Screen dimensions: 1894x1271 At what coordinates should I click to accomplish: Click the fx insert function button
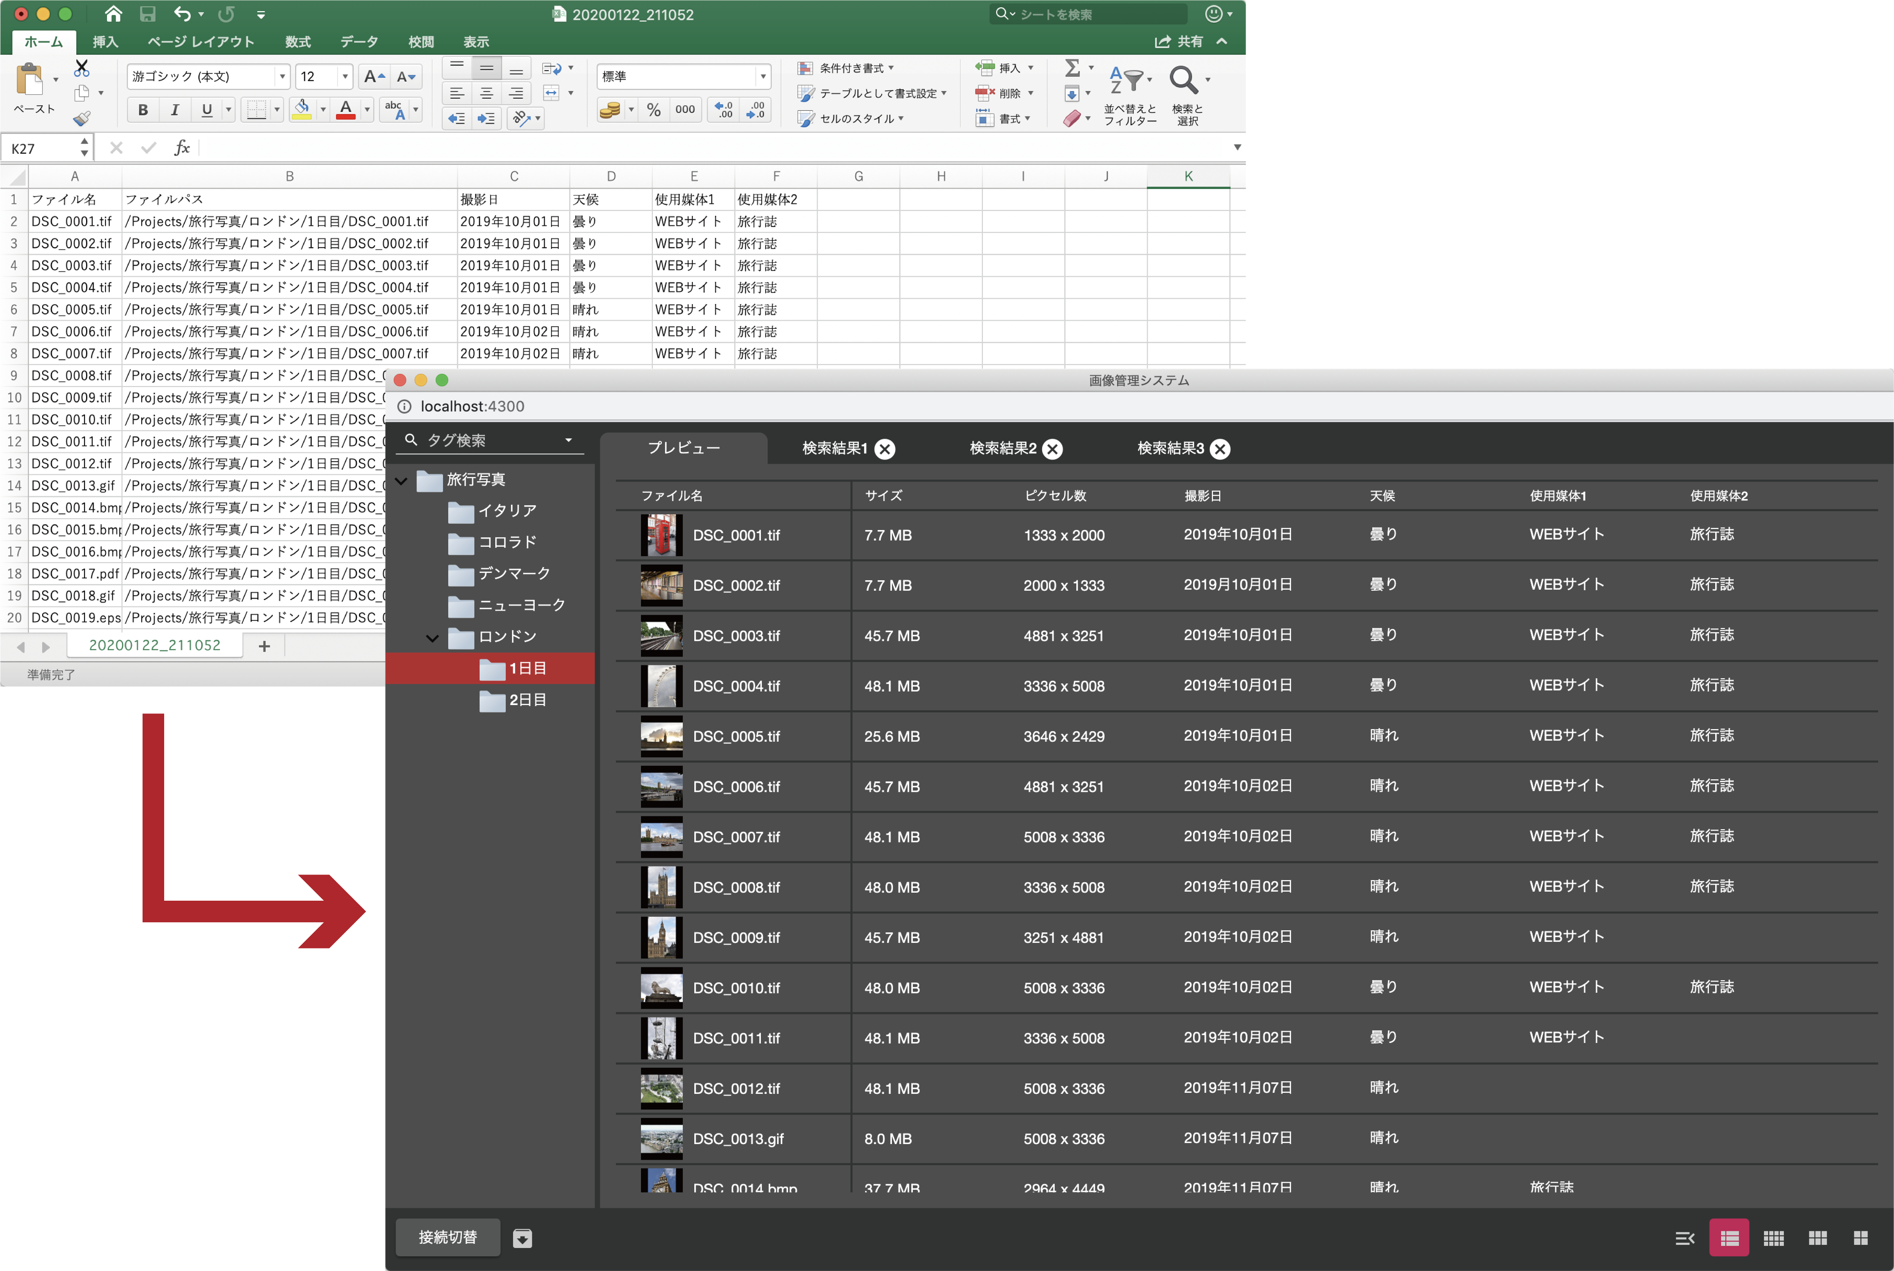click(182, 147)
